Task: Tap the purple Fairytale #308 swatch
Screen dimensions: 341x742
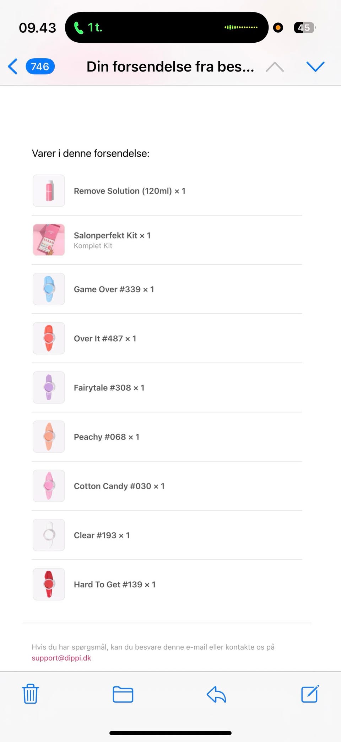Action: coord(49,388)
